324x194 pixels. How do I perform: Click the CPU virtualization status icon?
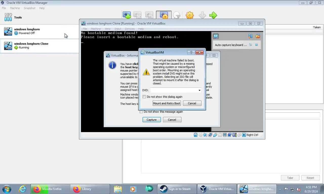pos(234,135)
